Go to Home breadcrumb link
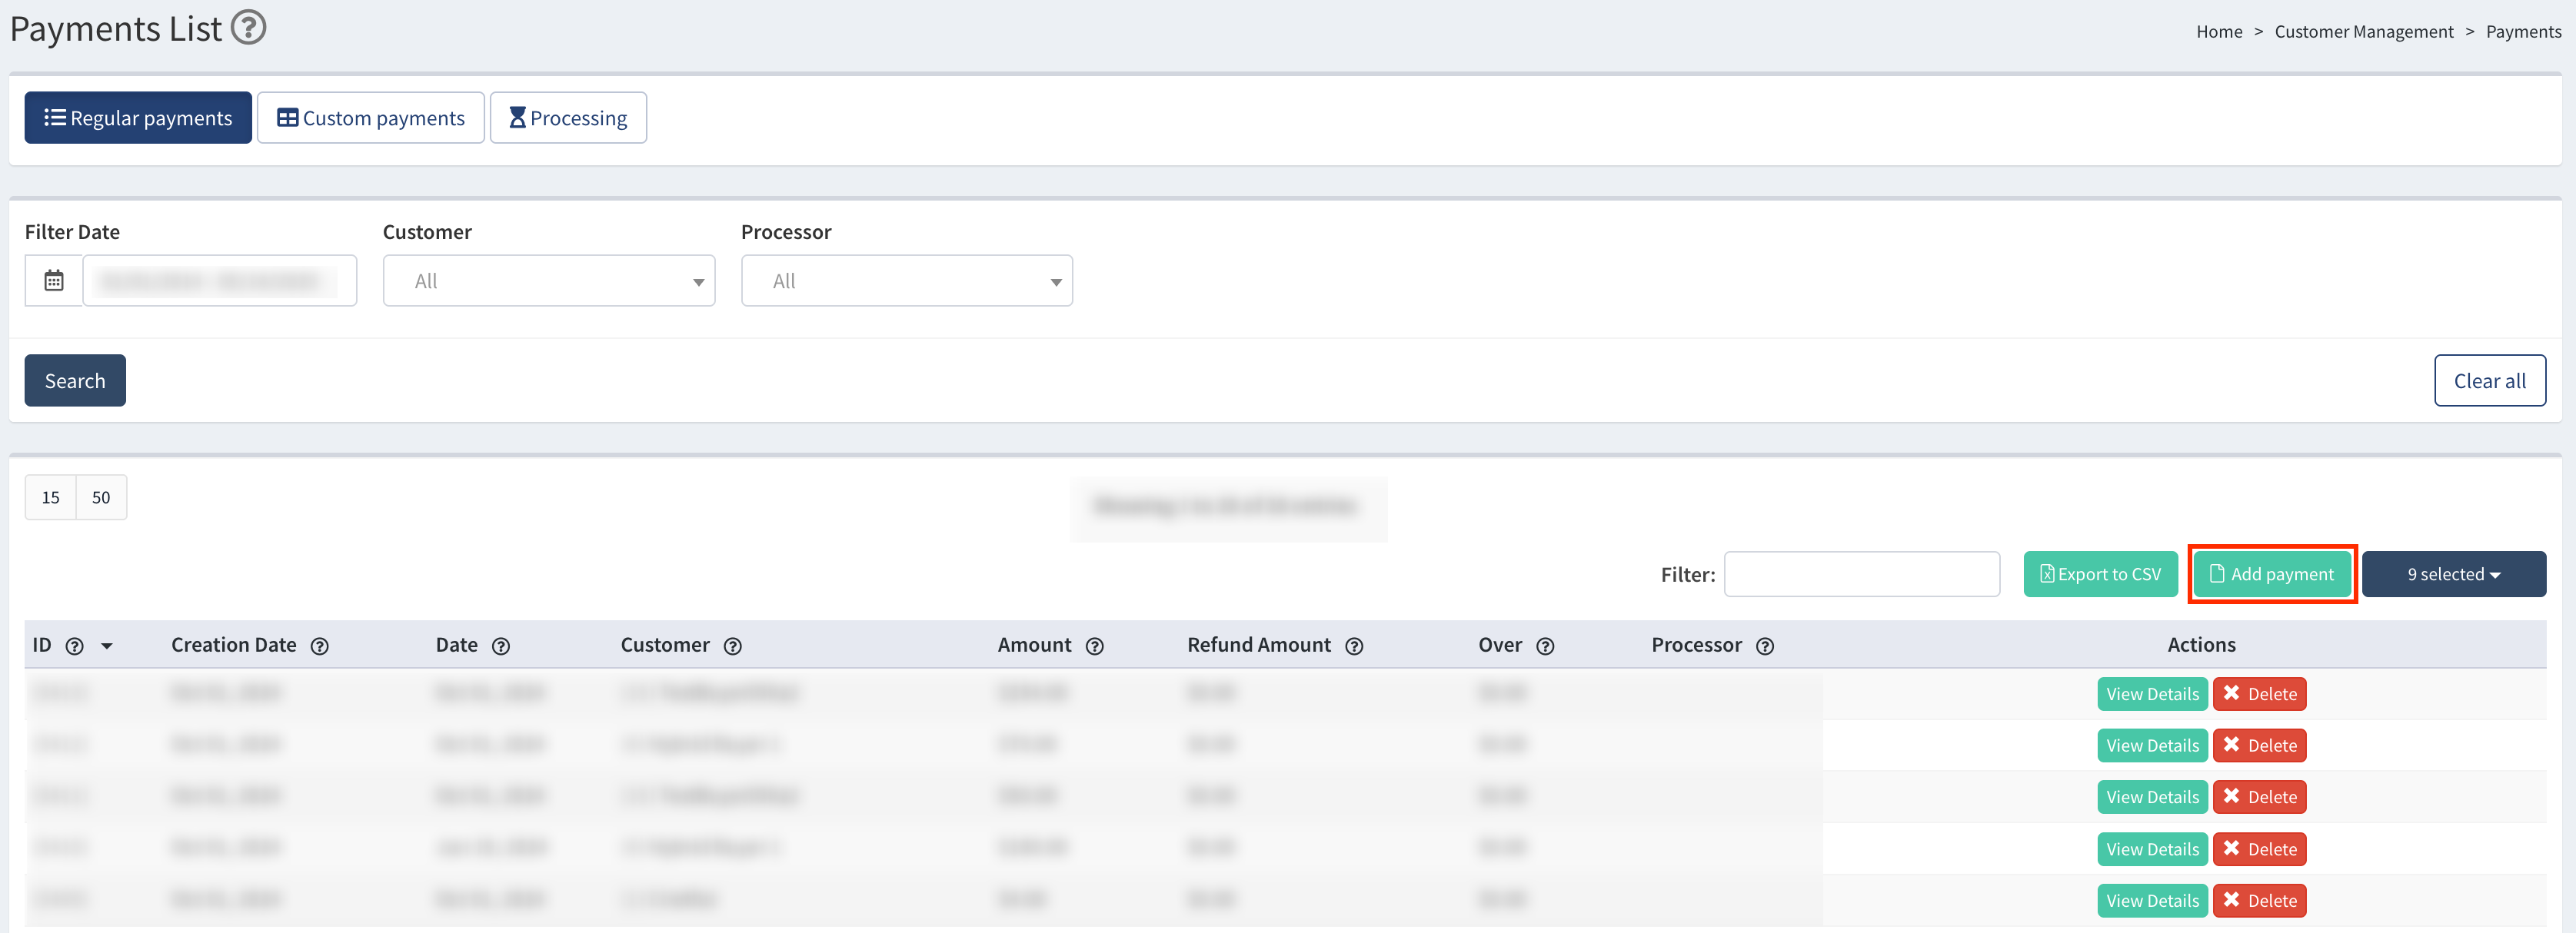 click(x=2219, y=32)
